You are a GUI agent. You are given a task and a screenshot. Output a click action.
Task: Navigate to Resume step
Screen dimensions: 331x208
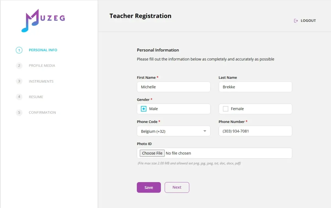click(36, 97)
